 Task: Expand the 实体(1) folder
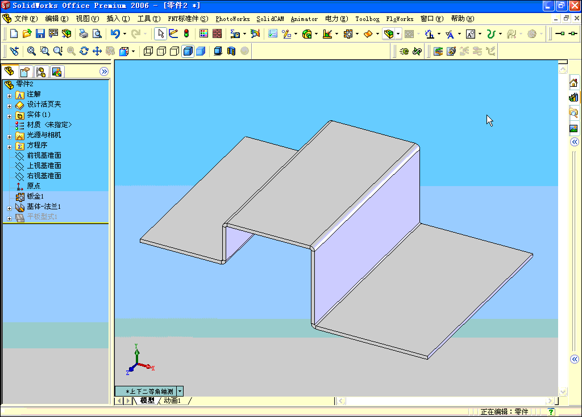9,116
